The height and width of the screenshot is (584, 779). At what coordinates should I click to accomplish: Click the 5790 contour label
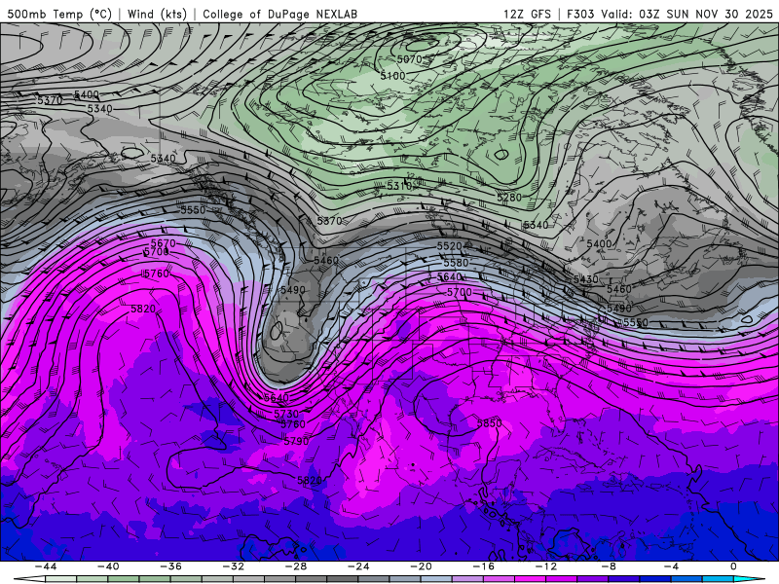[x=296, y=441]
